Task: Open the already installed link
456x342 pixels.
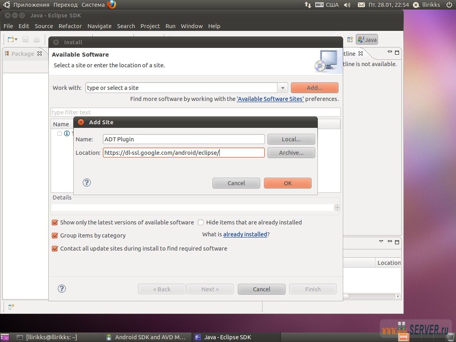Action: [245, 234]
